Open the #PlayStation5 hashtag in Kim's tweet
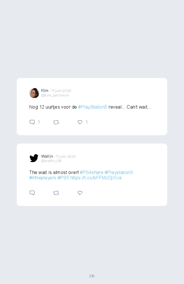 pos(93,107)
